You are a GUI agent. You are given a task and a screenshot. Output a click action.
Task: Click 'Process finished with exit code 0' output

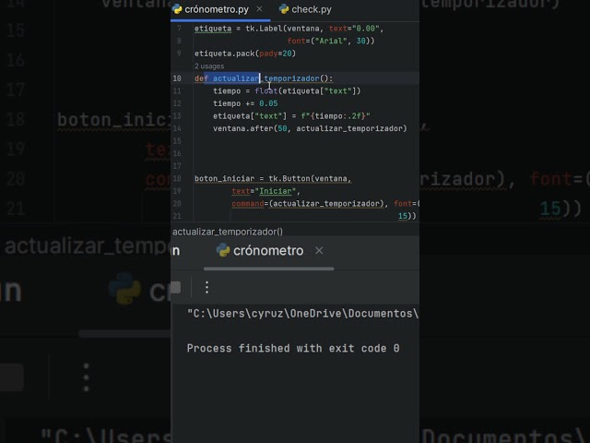coord(293,349)
